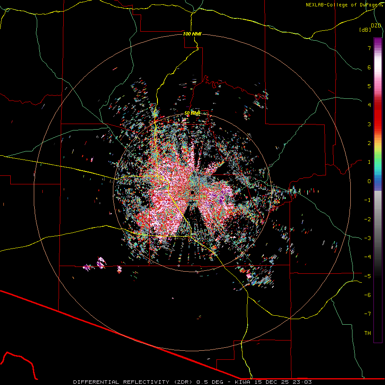Click the TH threshold label on legend
Viewport: 385px width, 385px height.
[367, 333]
